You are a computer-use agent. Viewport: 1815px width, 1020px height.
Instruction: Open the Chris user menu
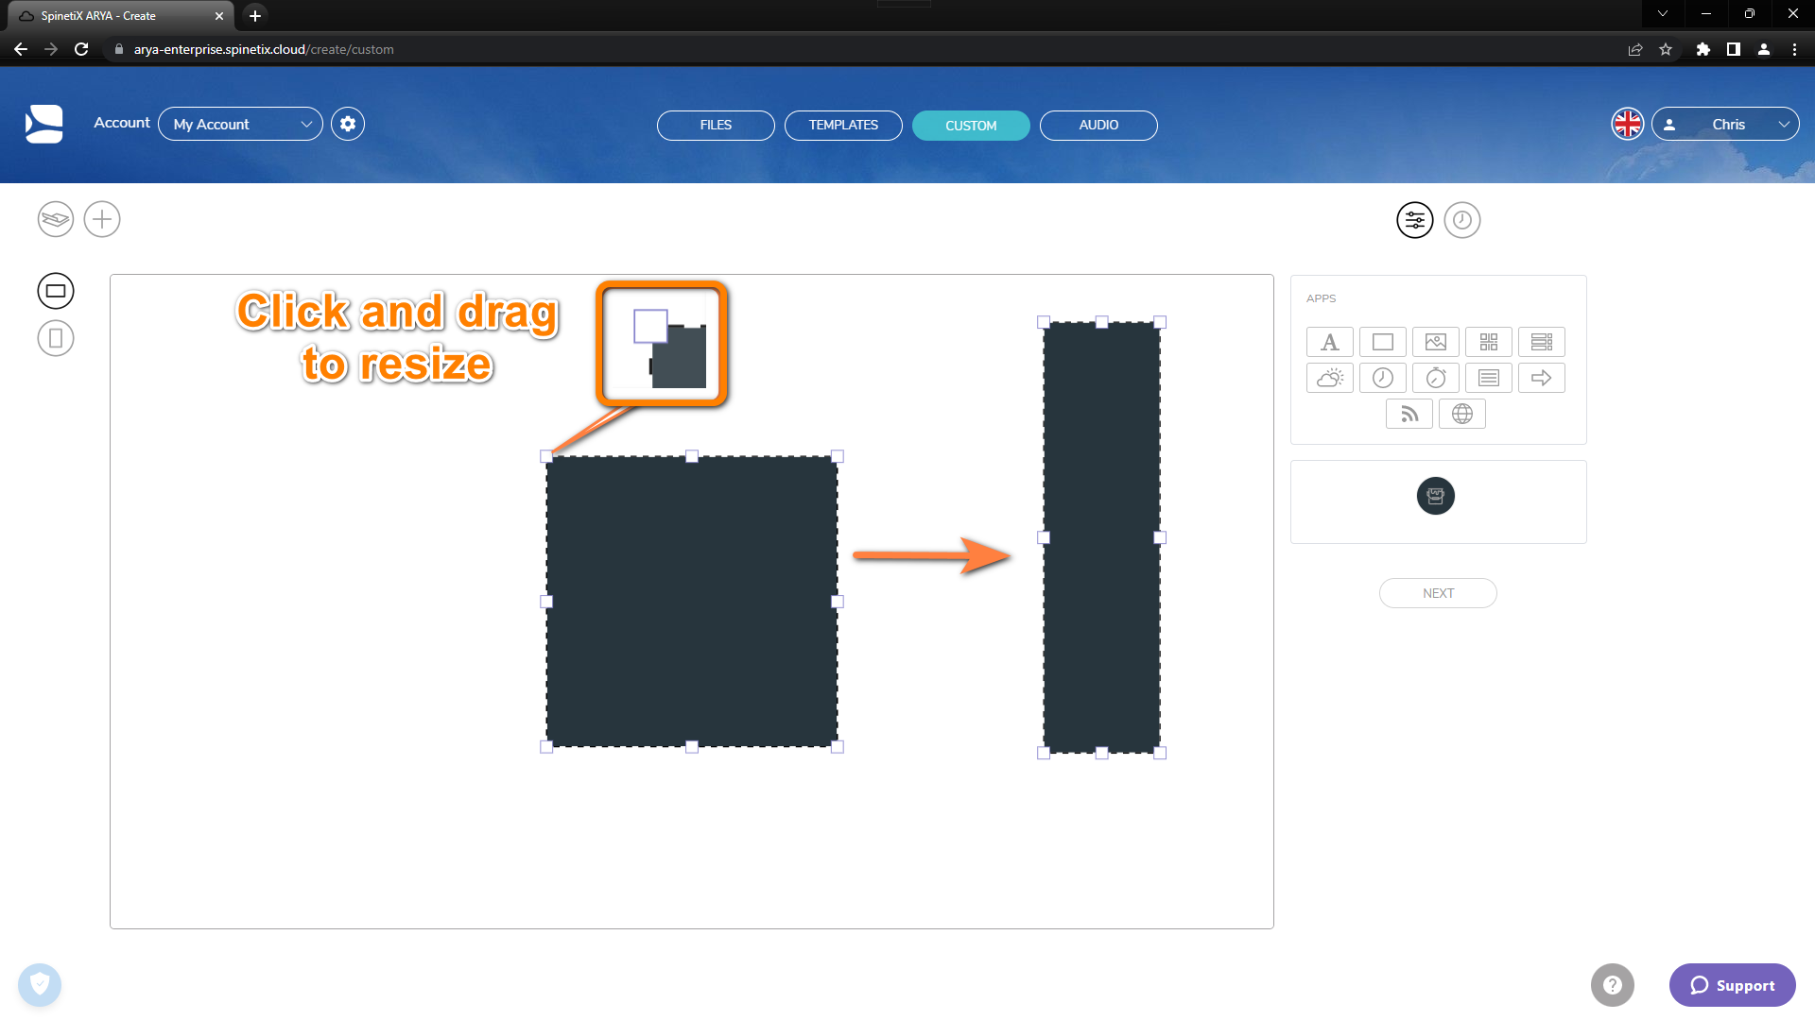pyautogui.click(x=1726, y=124)
